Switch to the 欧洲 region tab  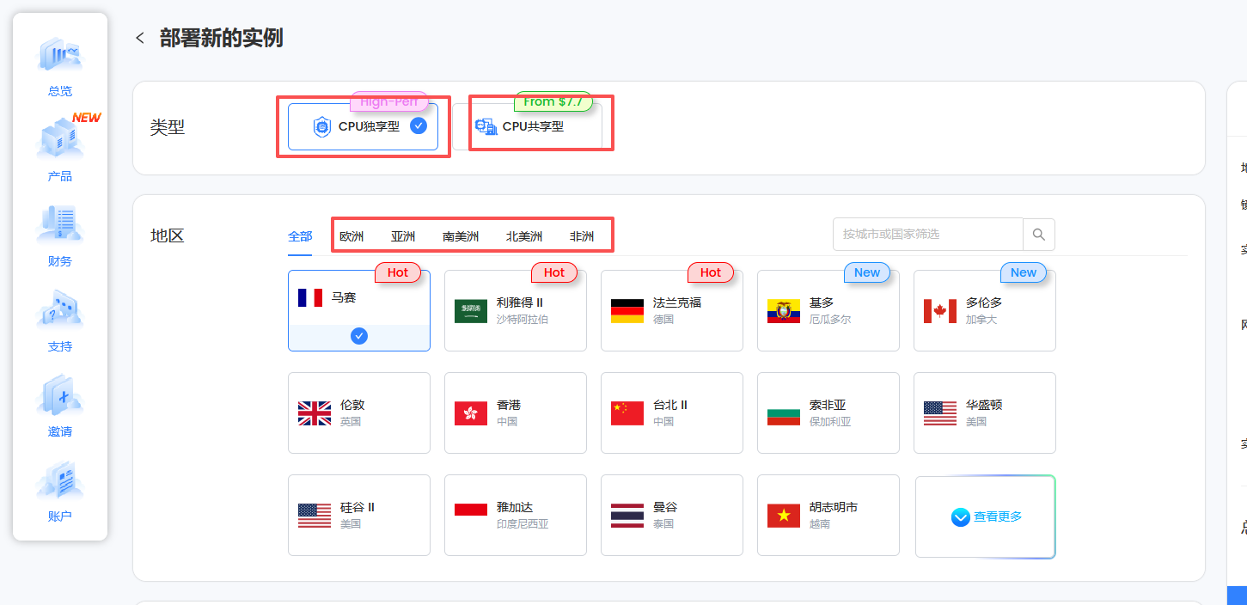pyautogui.click(x=351, y=235)
